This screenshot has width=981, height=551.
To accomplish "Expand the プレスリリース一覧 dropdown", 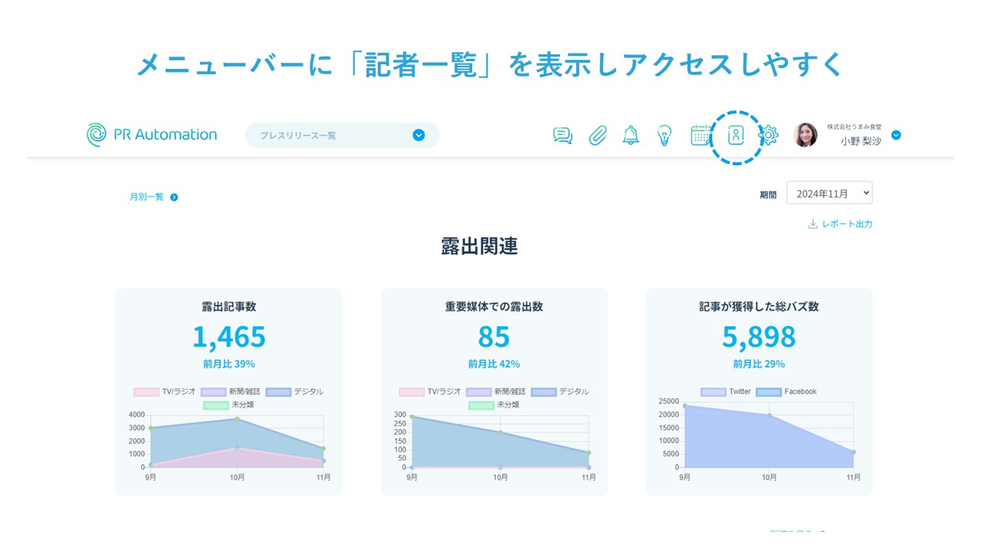I will point(418,135).
